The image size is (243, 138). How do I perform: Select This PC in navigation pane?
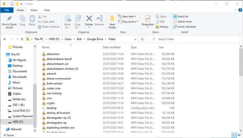pos(15,54)
